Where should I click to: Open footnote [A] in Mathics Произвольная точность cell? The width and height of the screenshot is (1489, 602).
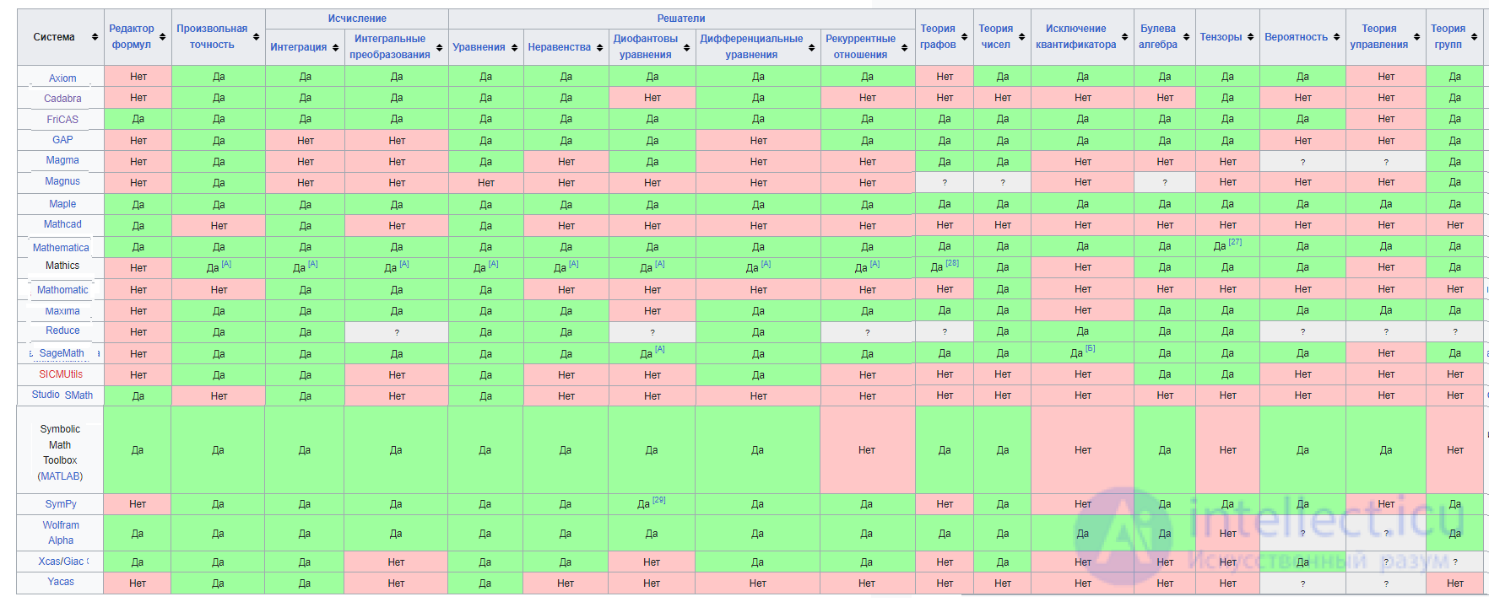[x=226, y=264]
